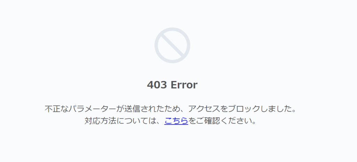Click the word 対応方法 in second line
The image size is (357, 162).
[100, 121]
